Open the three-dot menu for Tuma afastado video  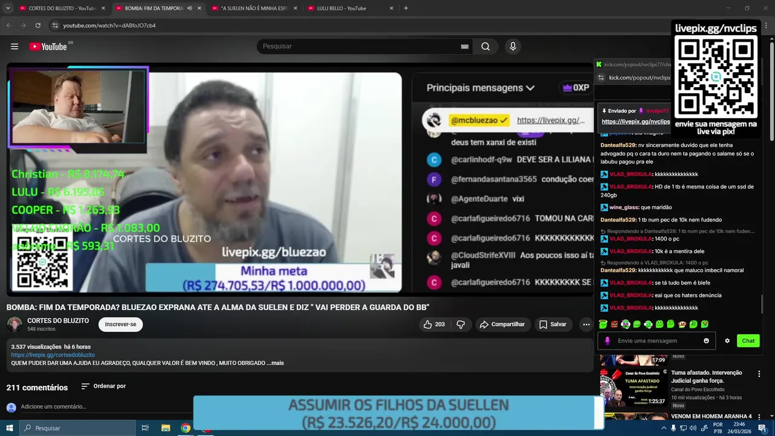coord(759,374)
